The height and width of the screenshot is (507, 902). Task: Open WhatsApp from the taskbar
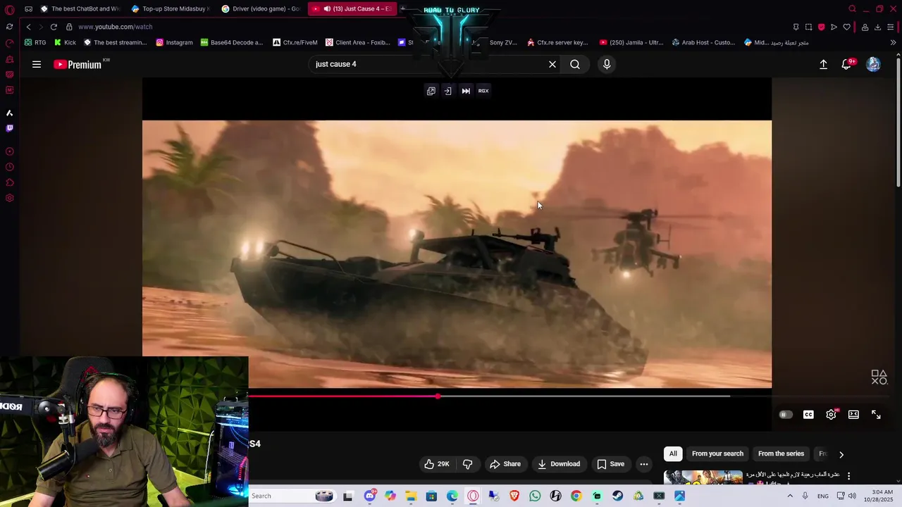[535, 496]
